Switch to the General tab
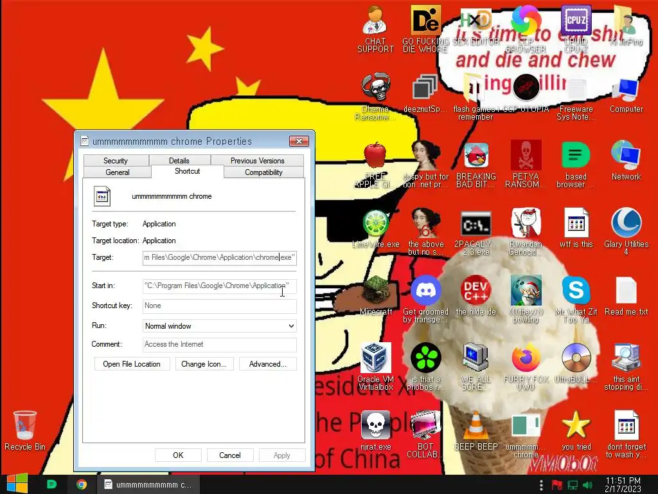This screenshot has height=494, width=658. pos(118,172)
